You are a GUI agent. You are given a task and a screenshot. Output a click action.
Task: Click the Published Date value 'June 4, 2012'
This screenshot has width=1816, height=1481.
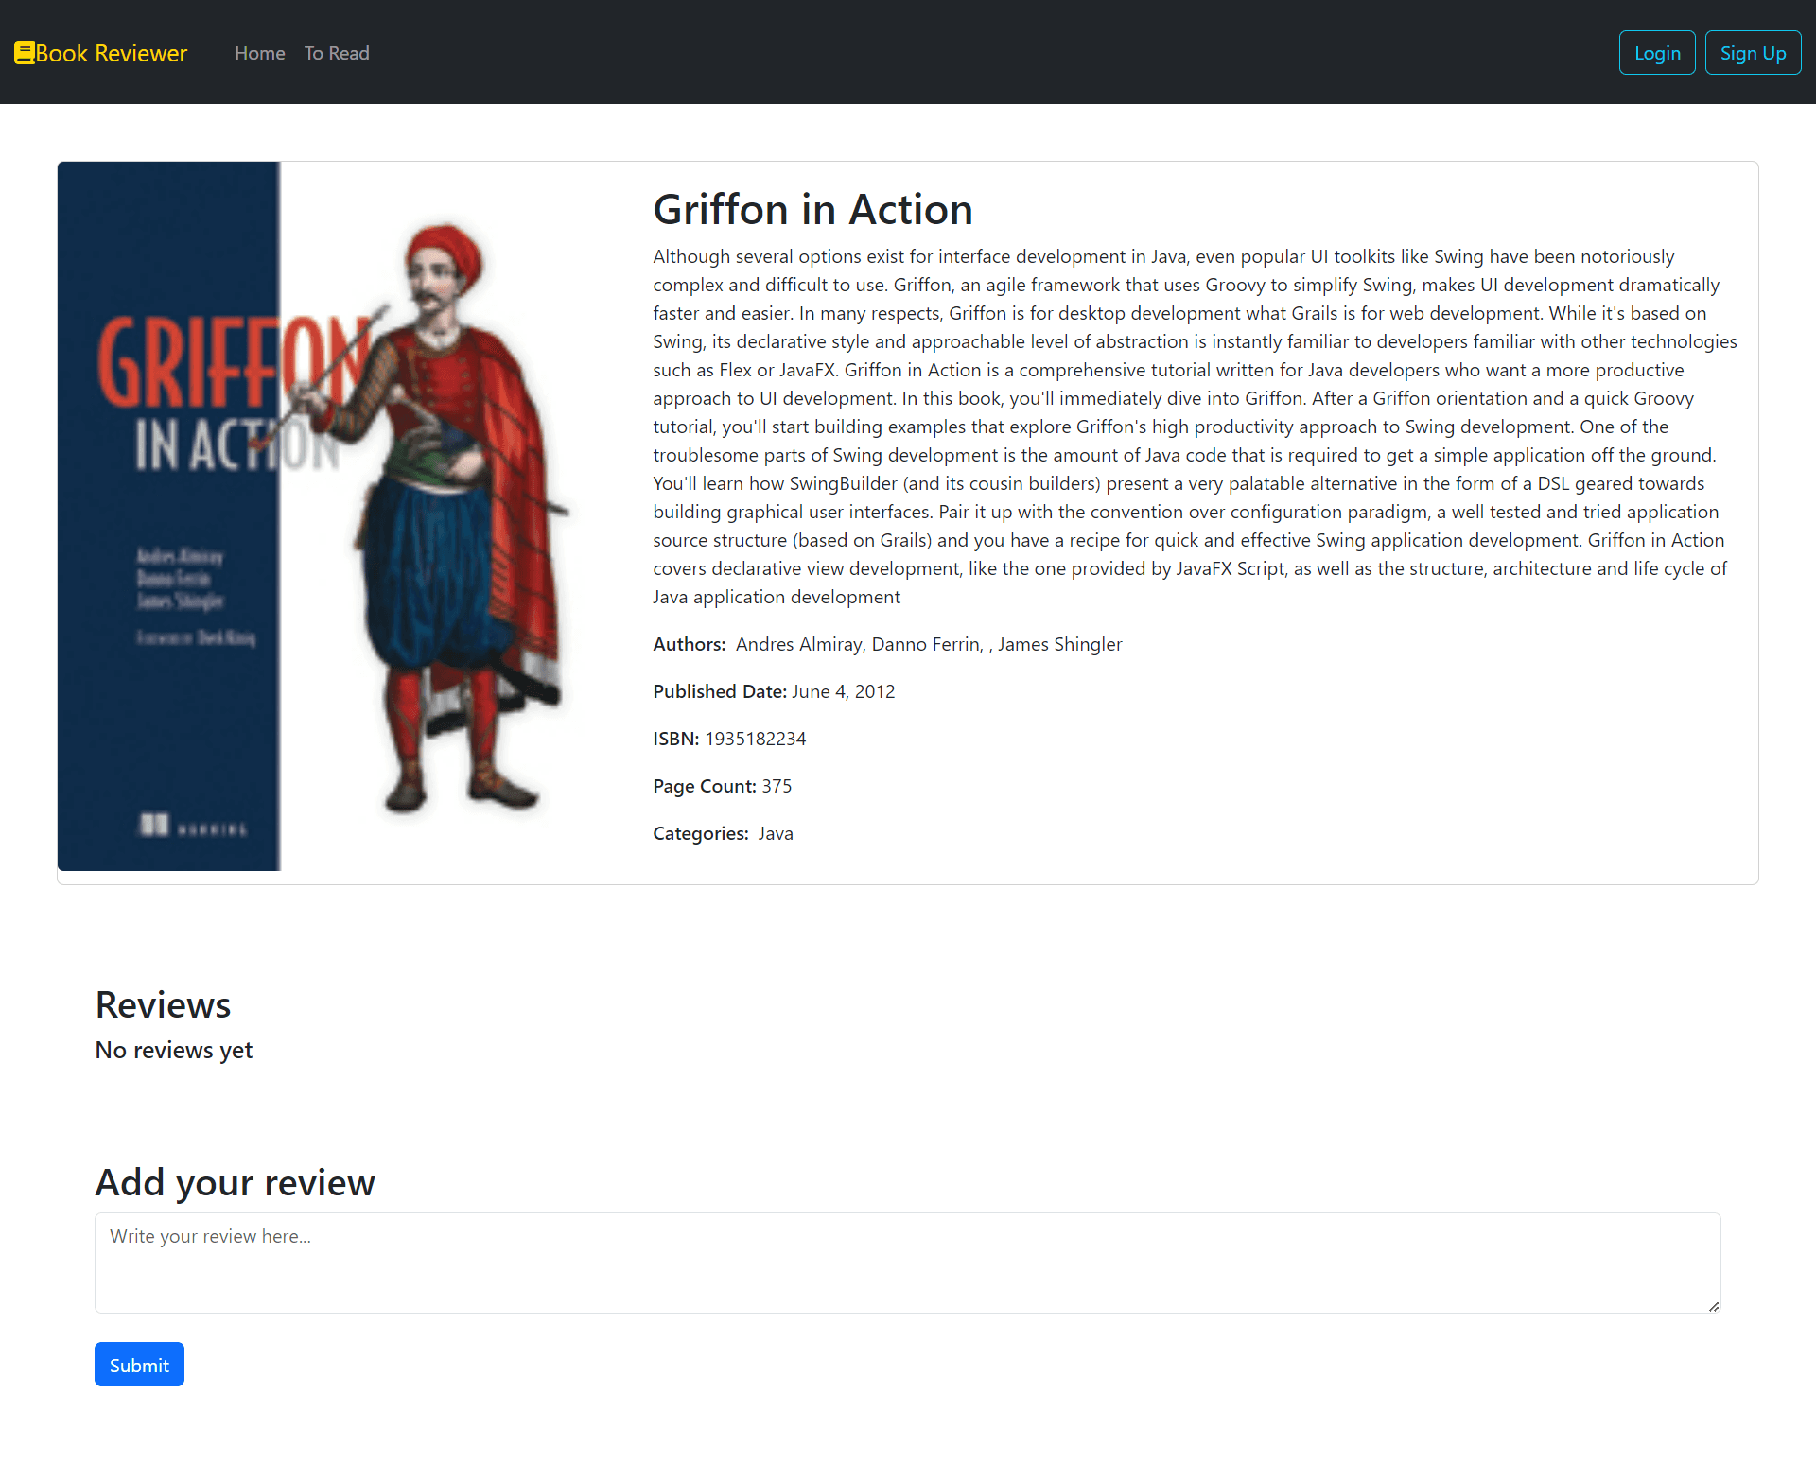[843, 691]
